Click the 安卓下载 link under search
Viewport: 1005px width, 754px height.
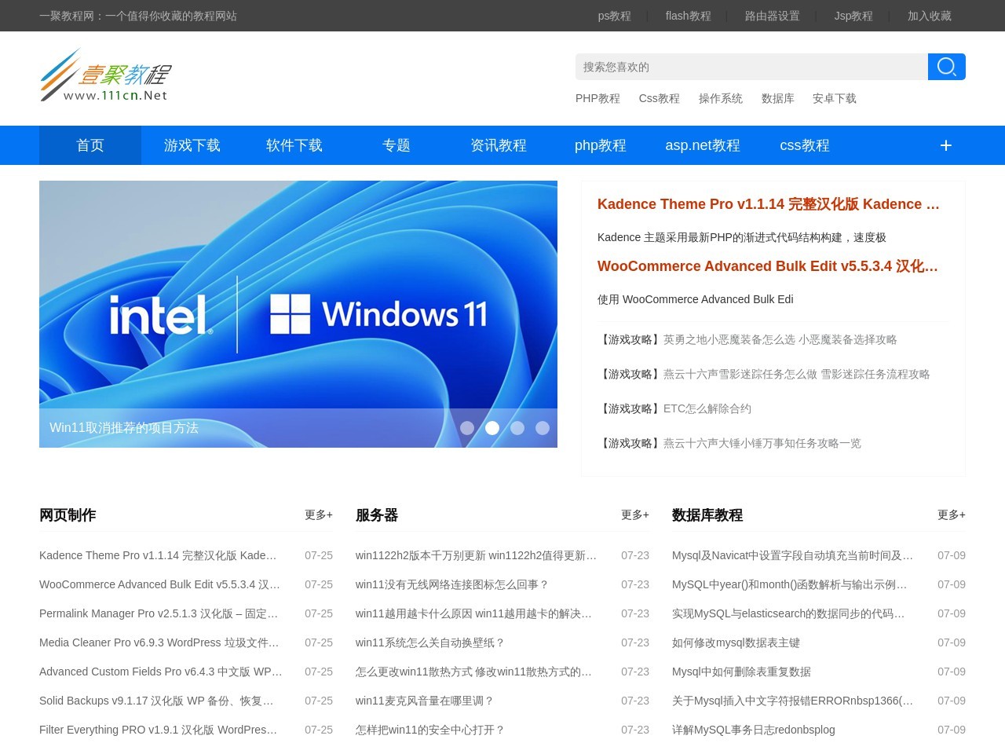click(x=834, y=98)
